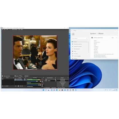The width and height of the screenshot is (119, 119).
Task: Open the File menu in OBS
Action: coord(3,30)
